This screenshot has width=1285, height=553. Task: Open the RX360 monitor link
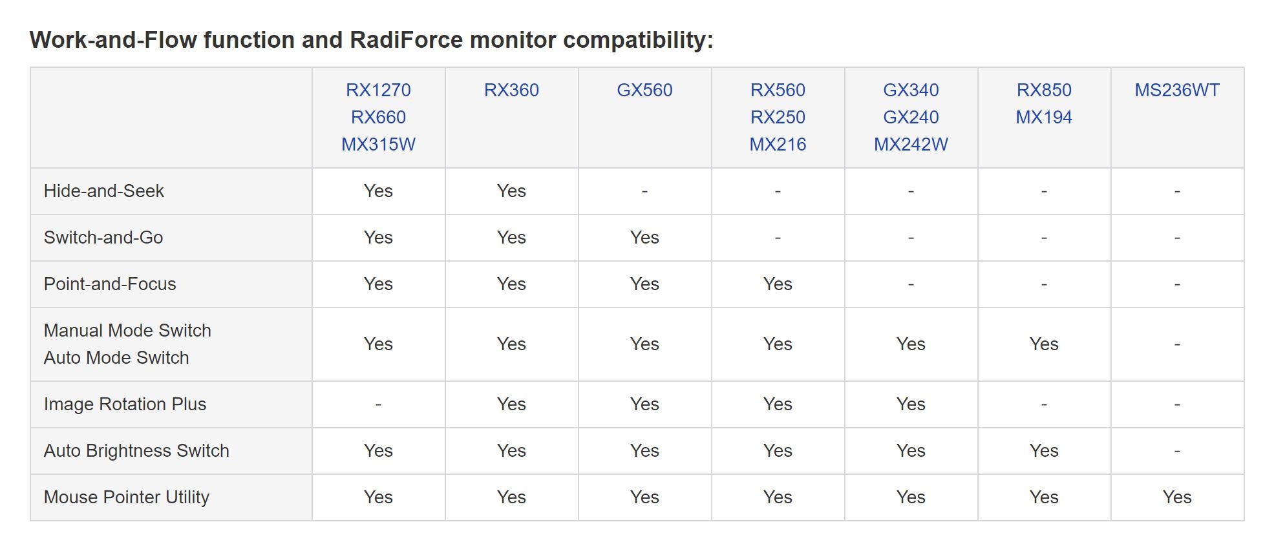(511, 90)
